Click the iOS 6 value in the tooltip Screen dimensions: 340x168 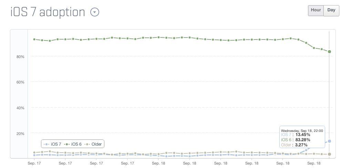303,140
